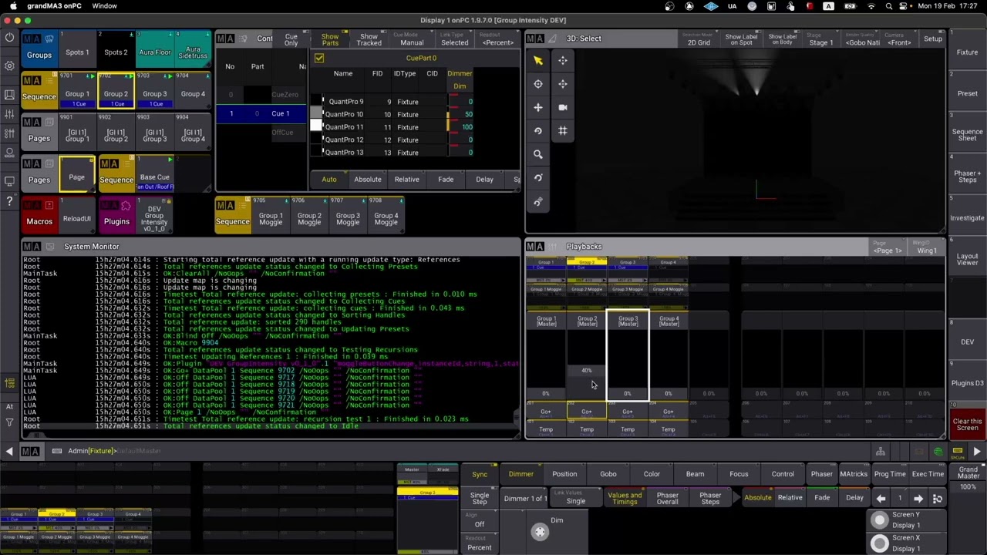
Task: Click the Setup button in 3D window
Action: (932, 39)
